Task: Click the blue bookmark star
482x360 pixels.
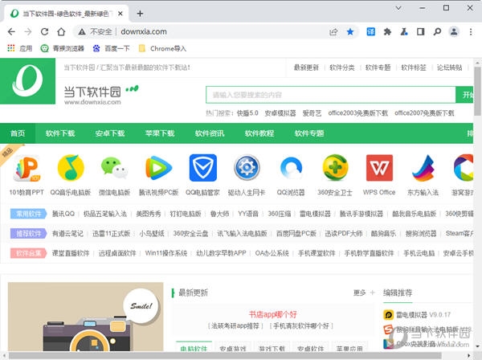Action: click(x=350, y=31)
